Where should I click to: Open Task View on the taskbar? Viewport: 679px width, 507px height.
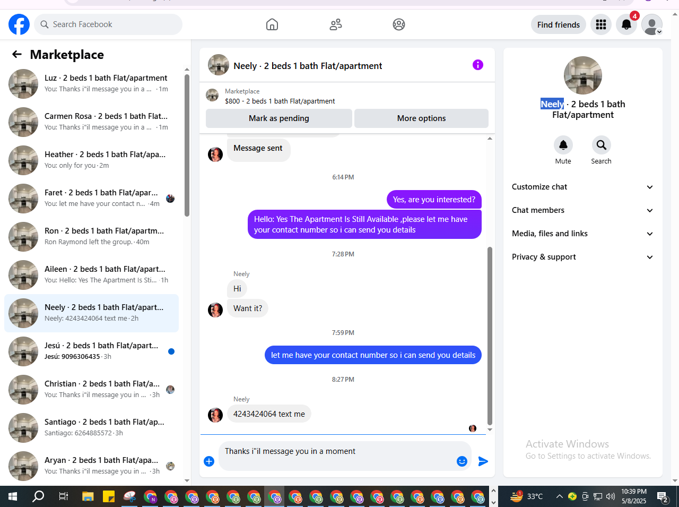63,497
